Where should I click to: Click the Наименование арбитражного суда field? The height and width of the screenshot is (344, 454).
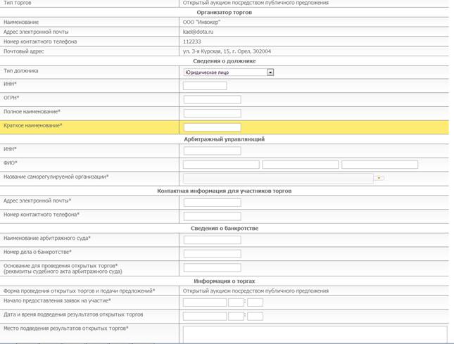pos(212,240)
